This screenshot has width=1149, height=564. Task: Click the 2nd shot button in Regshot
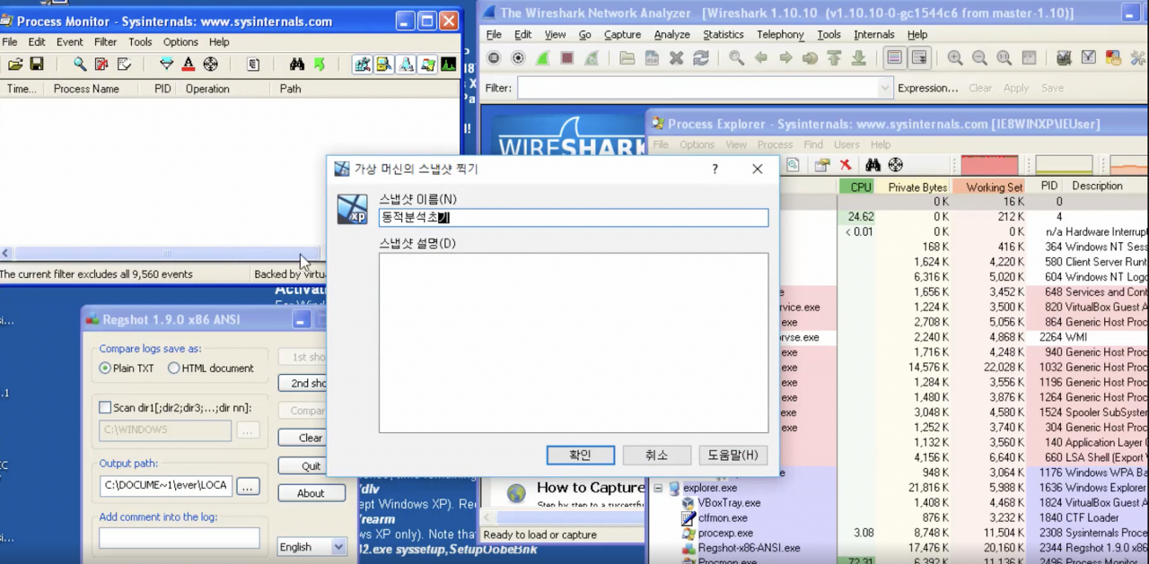(304, 383)
